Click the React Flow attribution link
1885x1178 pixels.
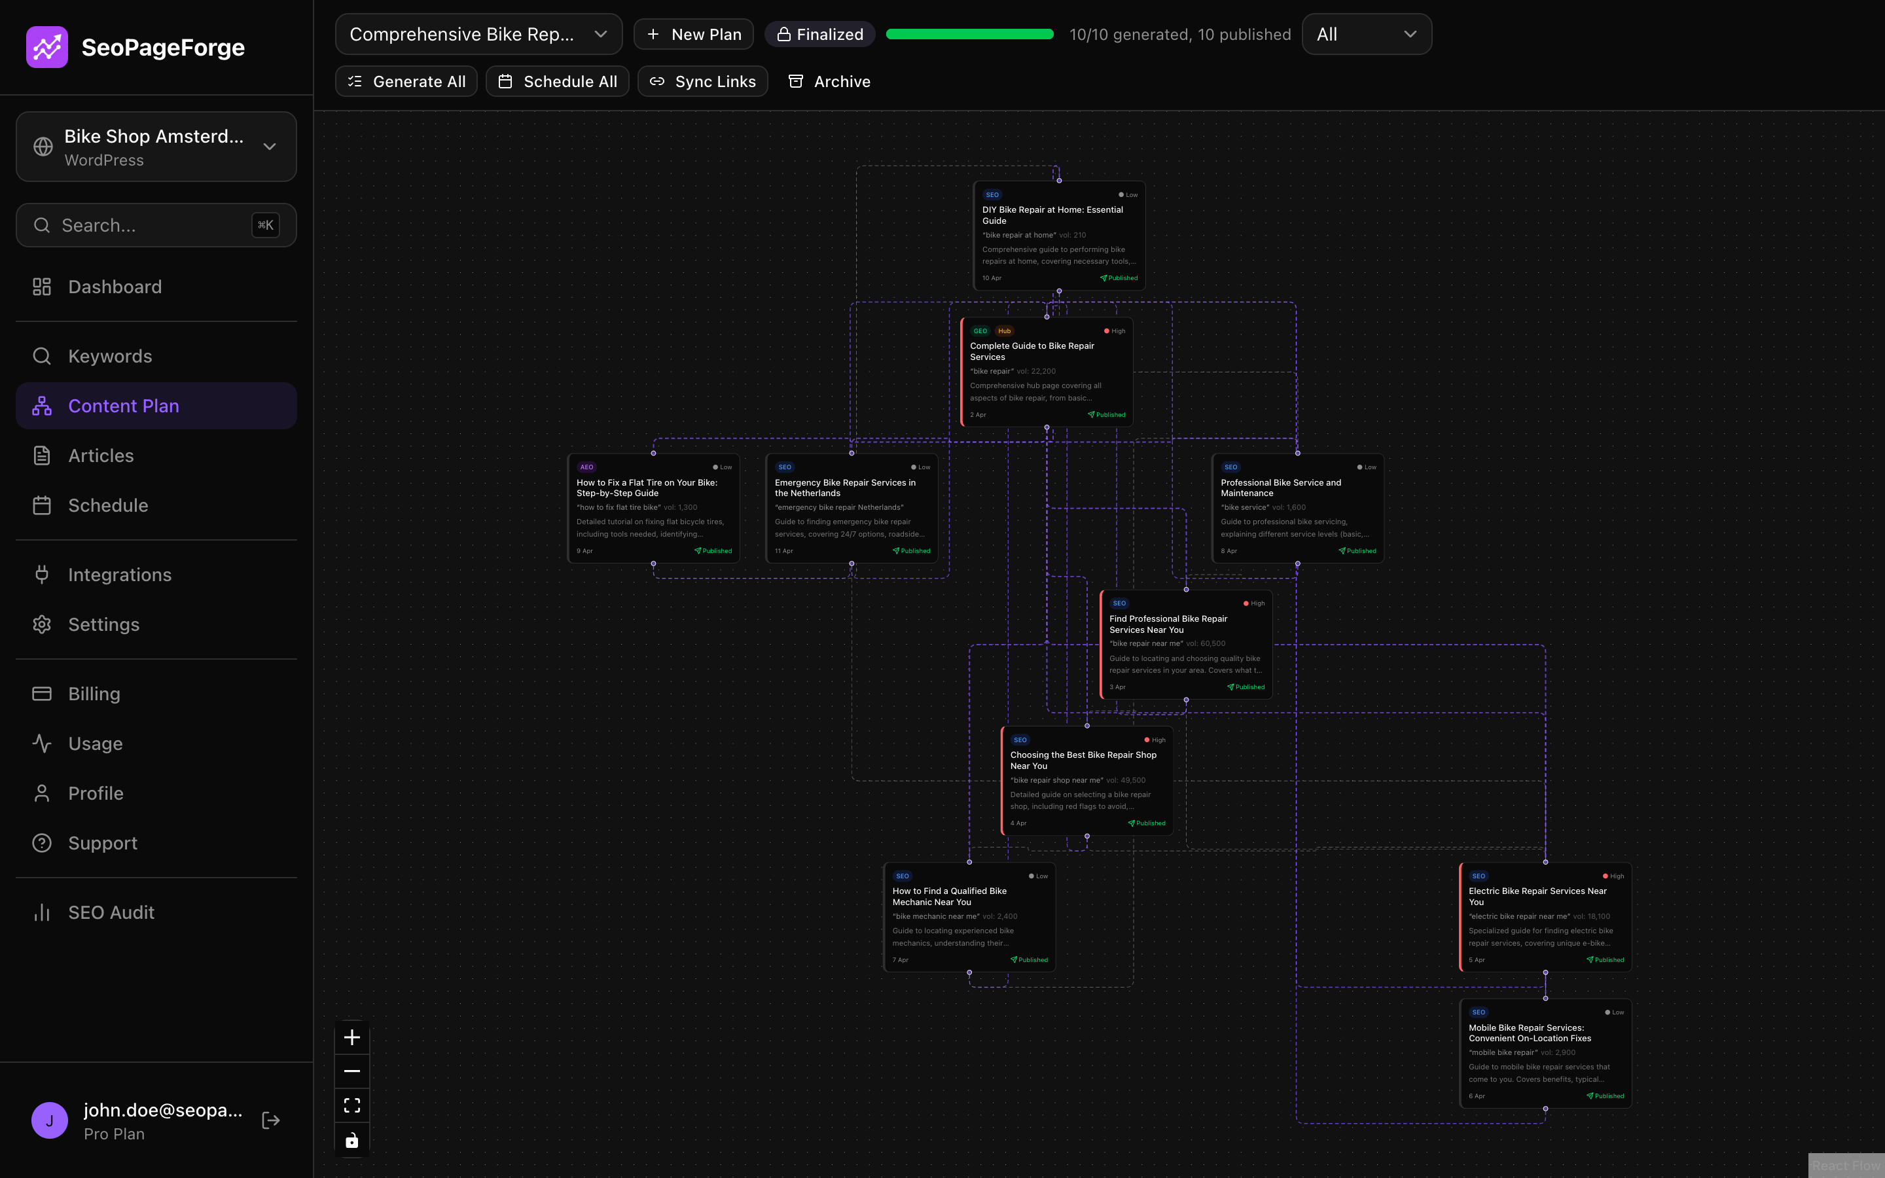point(1846,1166)
